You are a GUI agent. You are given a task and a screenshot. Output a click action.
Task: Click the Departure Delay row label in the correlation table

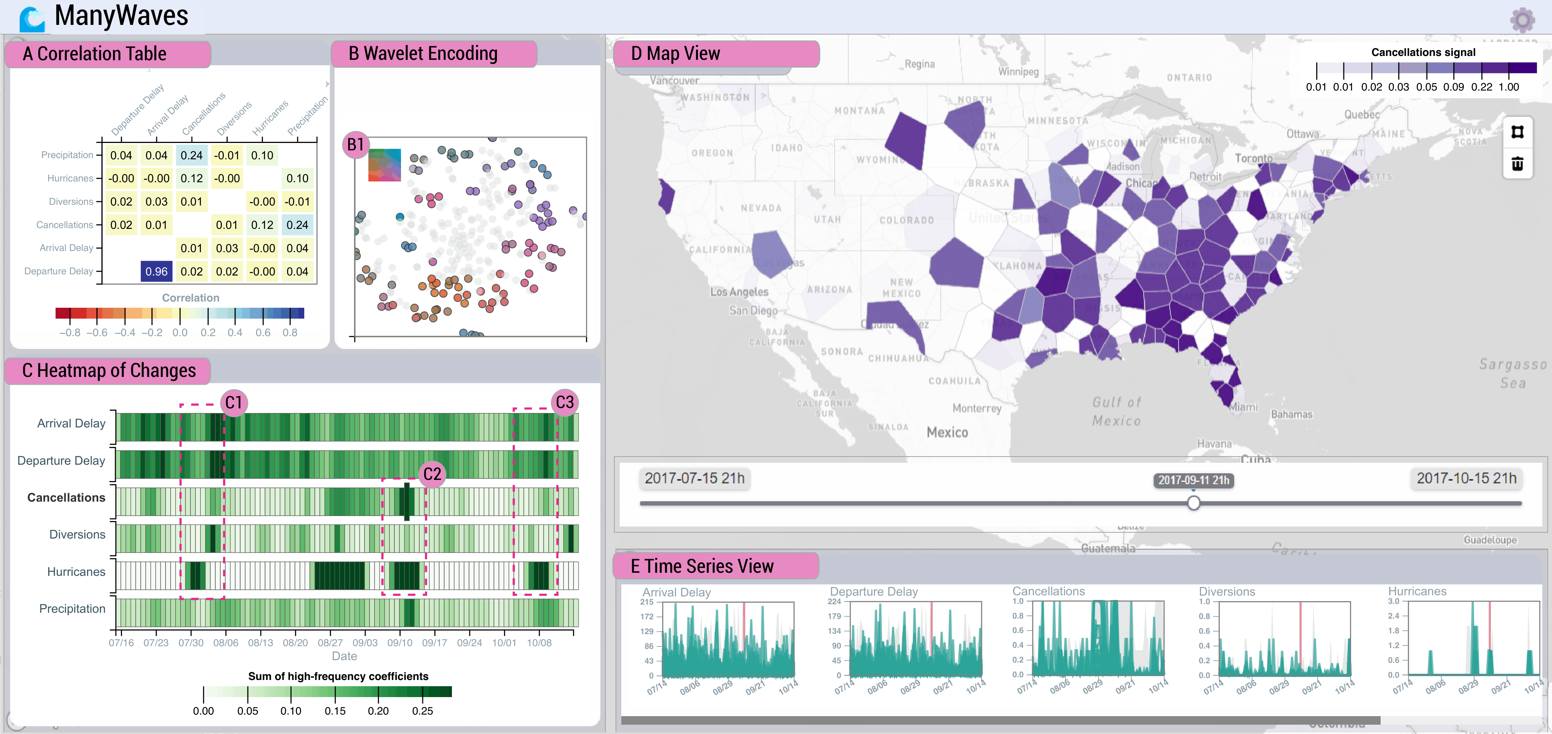[58, 271]
